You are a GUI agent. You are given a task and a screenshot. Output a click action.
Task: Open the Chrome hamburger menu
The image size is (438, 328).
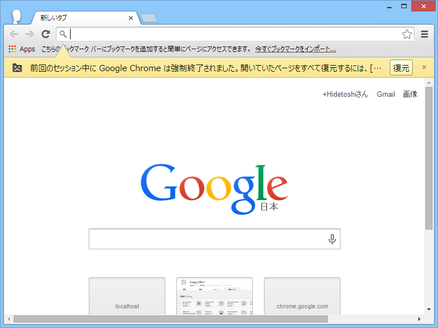tap(425, 34)
